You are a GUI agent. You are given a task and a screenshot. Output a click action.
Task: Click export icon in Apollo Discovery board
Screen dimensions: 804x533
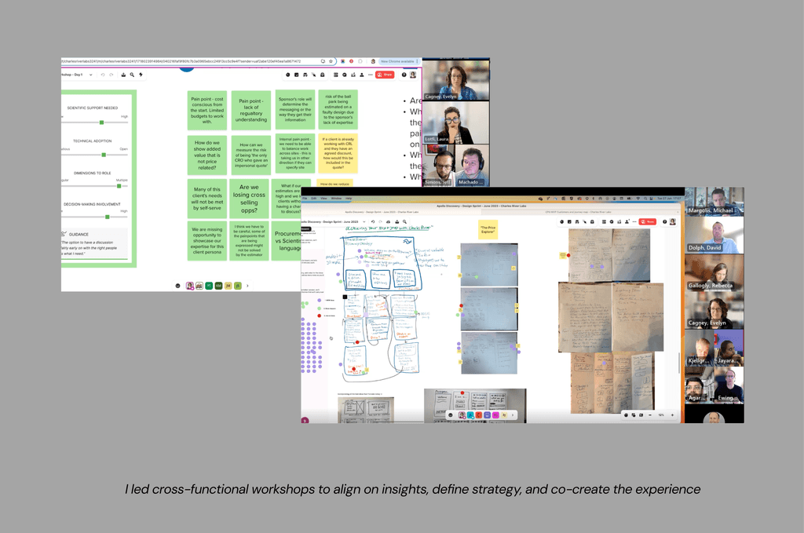point(397,222)
